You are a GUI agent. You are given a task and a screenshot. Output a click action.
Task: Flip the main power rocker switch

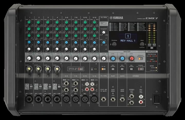tap(156, 99)
